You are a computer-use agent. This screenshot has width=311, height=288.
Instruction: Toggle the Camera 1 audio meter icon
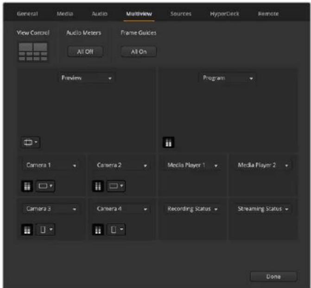click(x=27, y=186)
